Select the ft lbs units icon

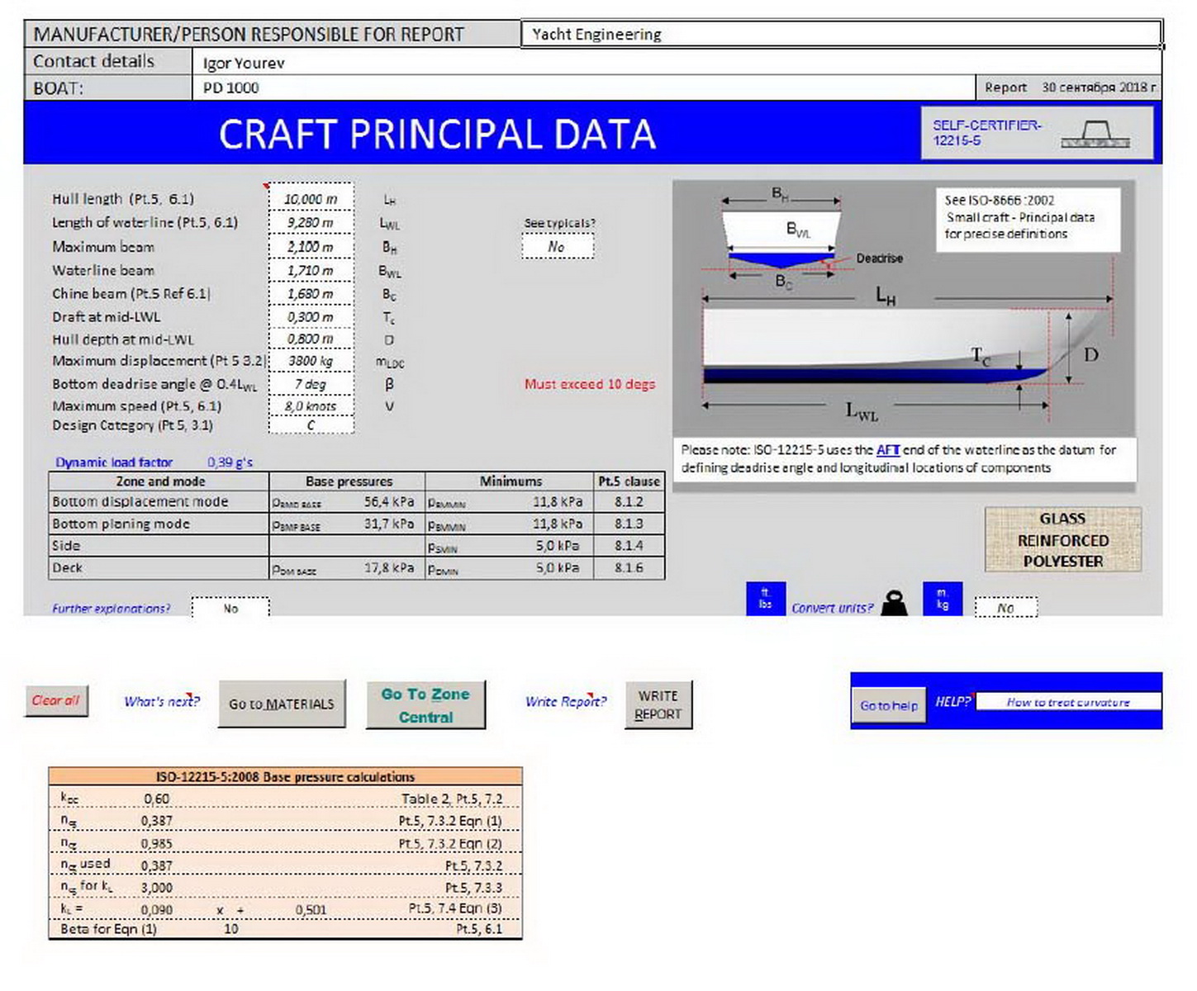(x=765, y=599)
